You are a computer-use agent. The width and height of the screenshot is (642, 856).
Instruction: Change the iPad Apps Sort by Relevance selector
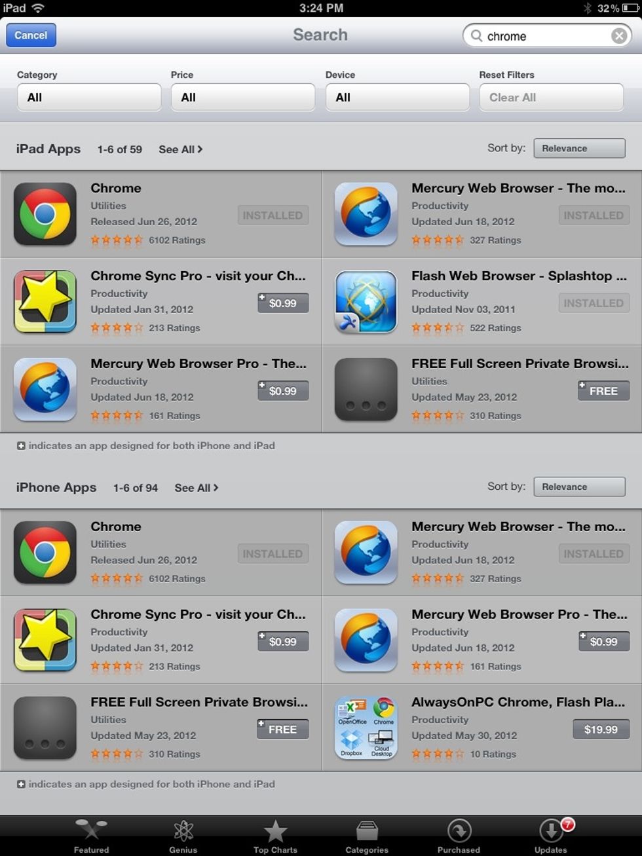579,148
